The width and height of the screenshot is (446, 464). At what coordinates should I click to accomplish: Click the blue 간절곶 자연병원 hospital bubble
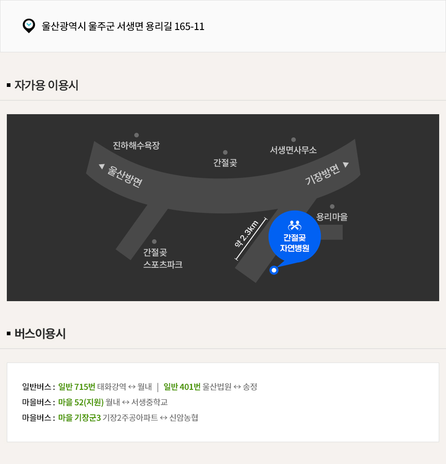coord(294,237)
